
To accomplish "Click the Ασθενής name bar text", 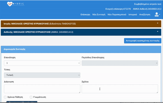I will click(38, 32).
